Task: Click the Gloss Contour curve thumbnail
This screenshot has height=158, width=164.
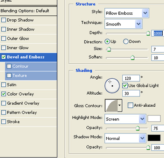Action: 111,105
